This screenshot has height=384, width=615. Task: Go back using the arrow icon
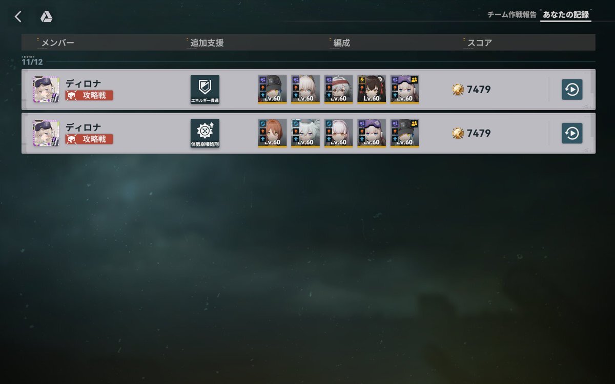click(x=18, y=17)
